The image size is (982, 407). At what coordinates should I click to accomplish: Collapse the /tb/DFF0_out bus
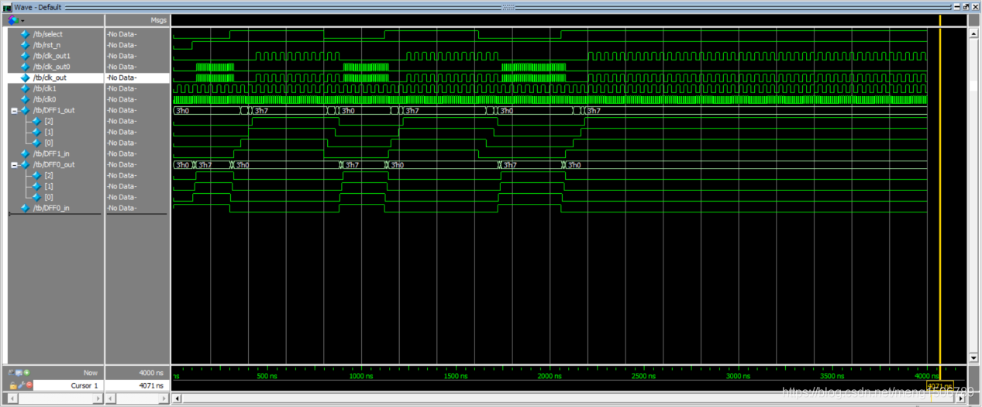(x=13, y=164)
